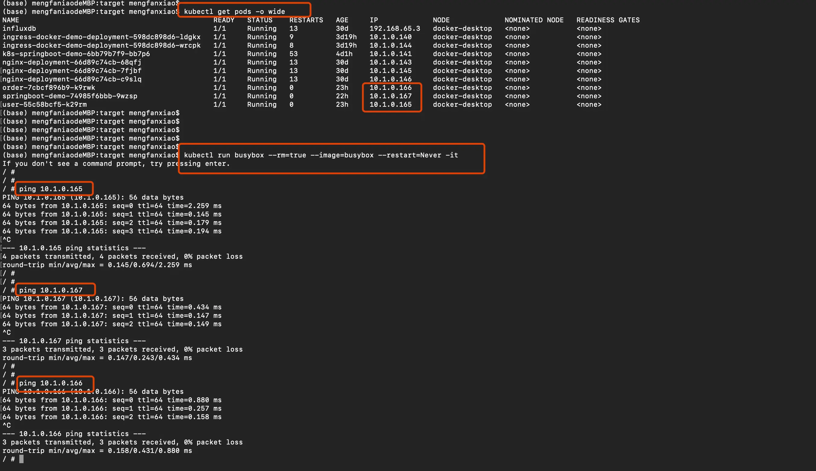816x471 pixels.
Task: Click the order-7cbcf896b9-k9rwk pod name
Action: click(x=49, y=88)
